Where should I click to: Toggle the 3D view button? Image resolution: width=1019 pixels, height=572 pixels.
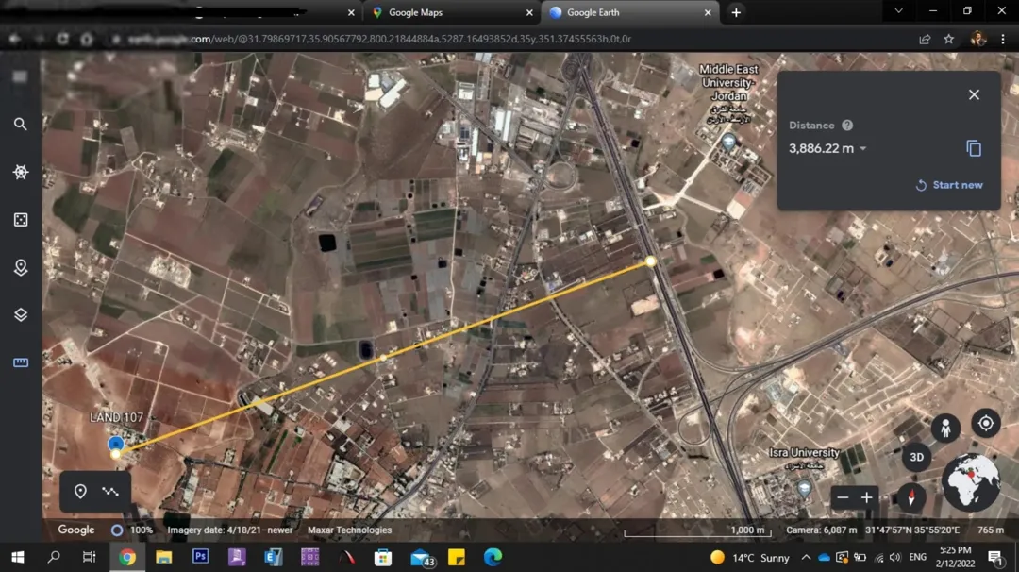click(916, 457)
